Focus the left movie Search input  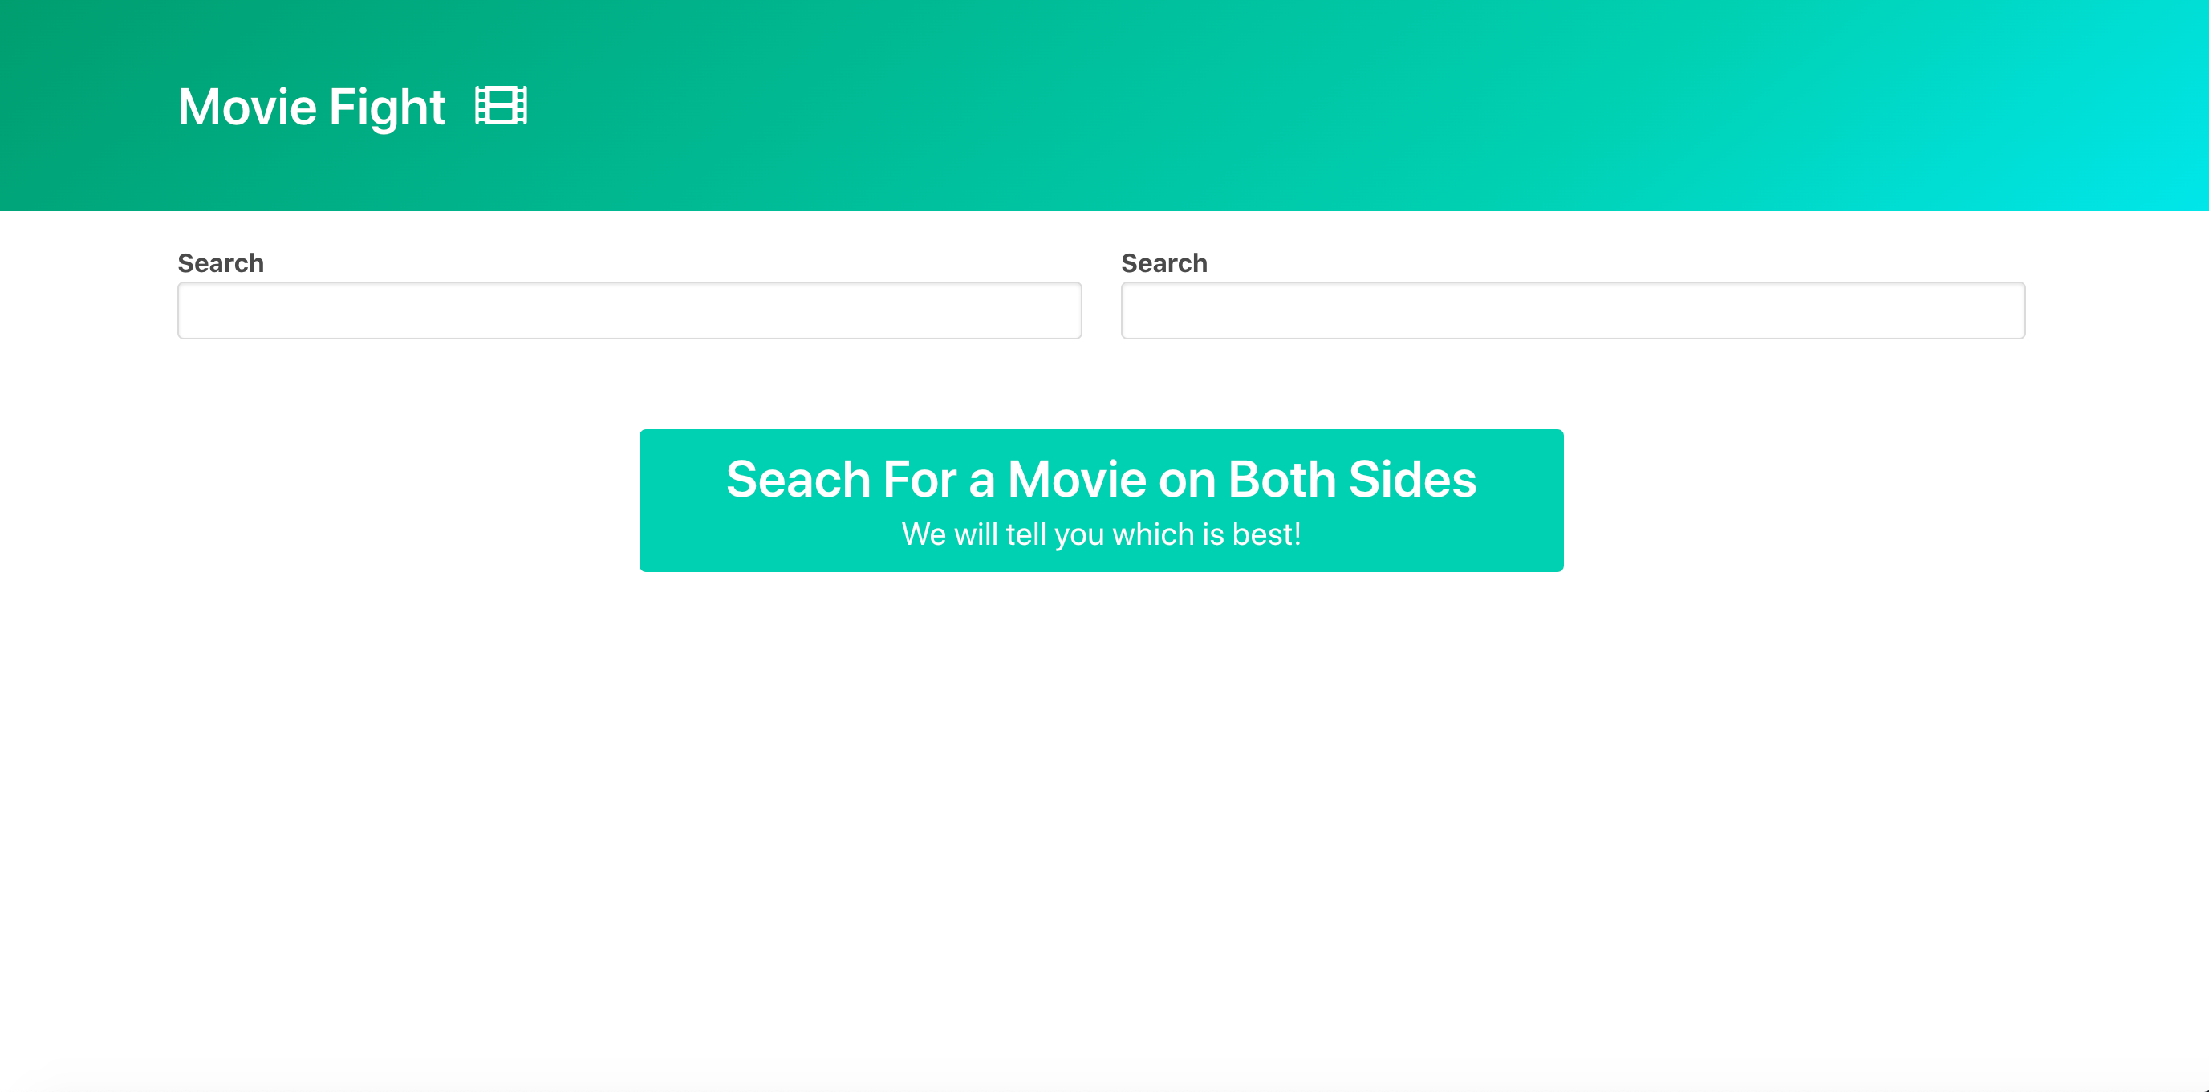pyautogui.click(x=629, y=311)
